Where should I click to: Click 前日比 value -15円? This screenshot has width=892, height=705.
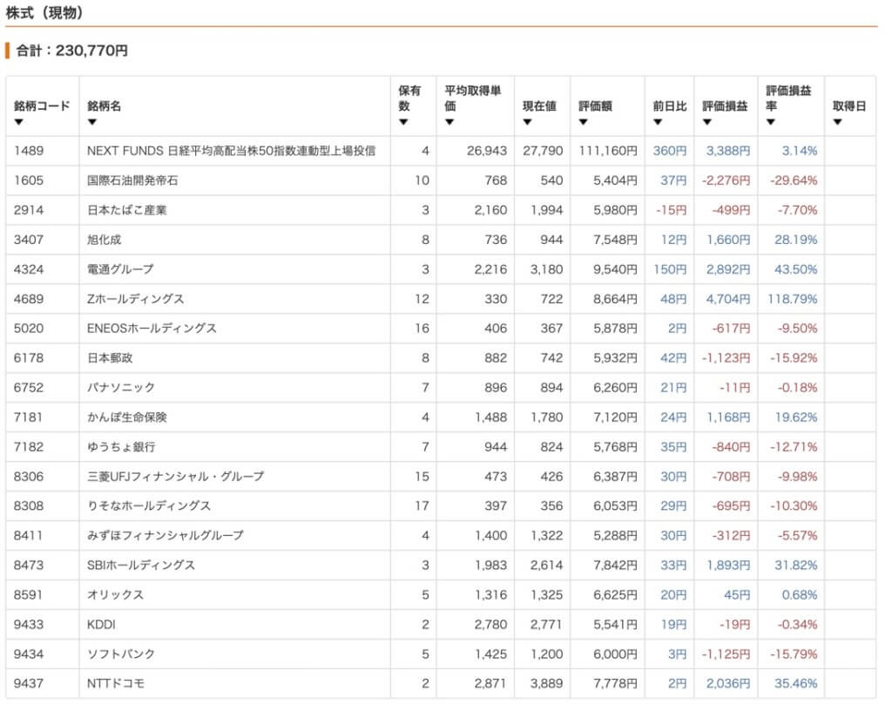coord(672,210)
